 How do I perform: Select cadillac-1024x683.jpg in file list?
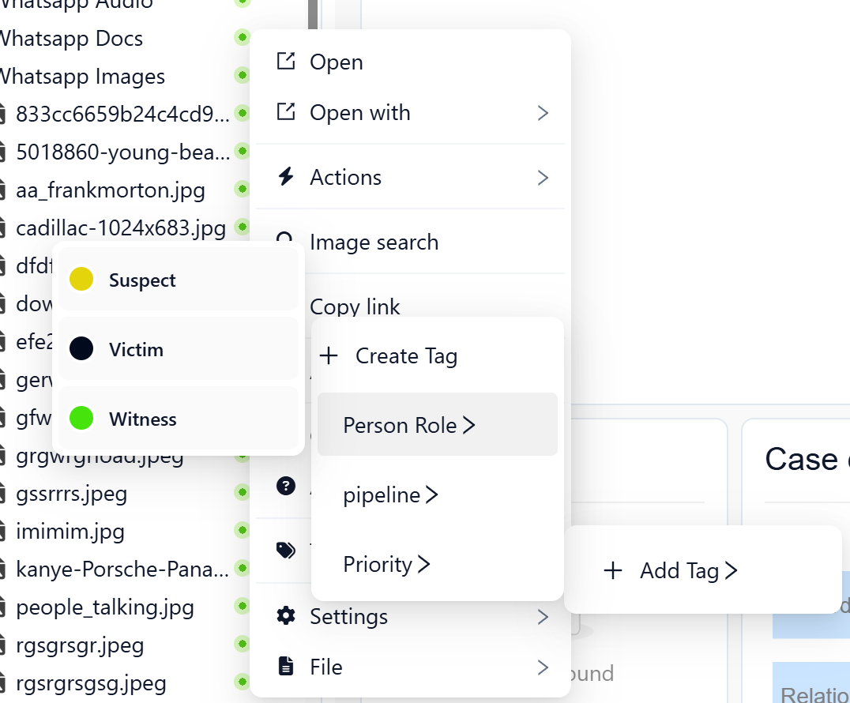pos(121,228)
